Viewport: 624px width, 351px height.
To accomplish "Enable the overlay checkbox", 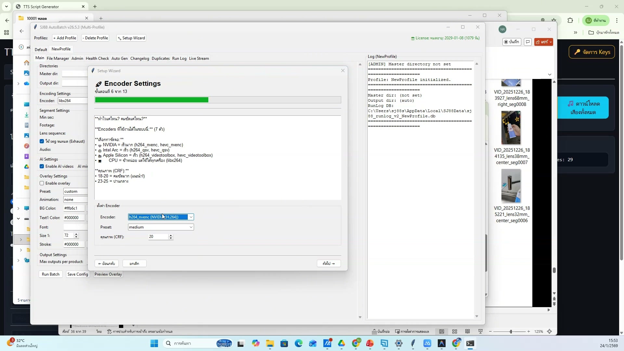I will coord(42,183).
